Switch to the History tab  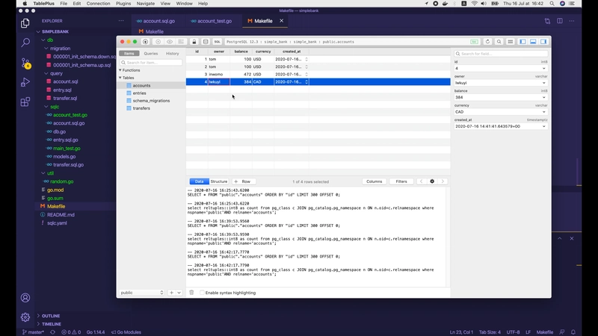pos(173,53)
